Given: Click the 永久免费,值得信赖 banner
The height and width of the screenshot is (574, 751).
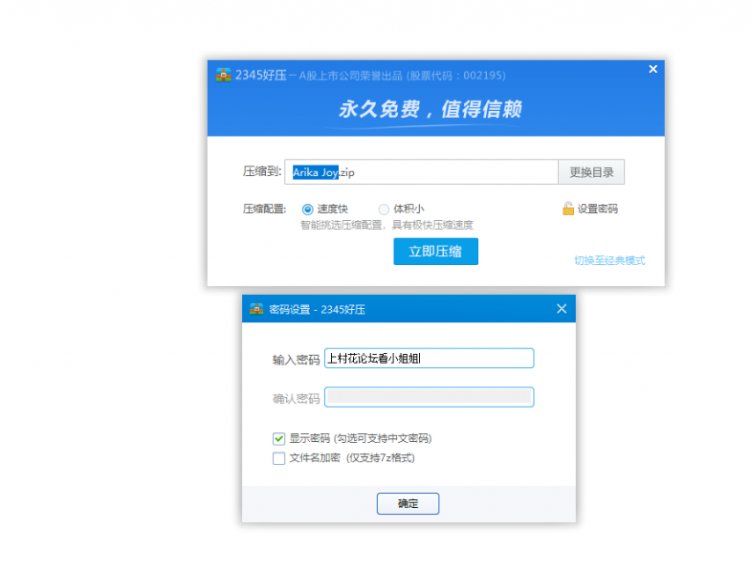Looking at the screenshot, I should (x=431, y=110).
